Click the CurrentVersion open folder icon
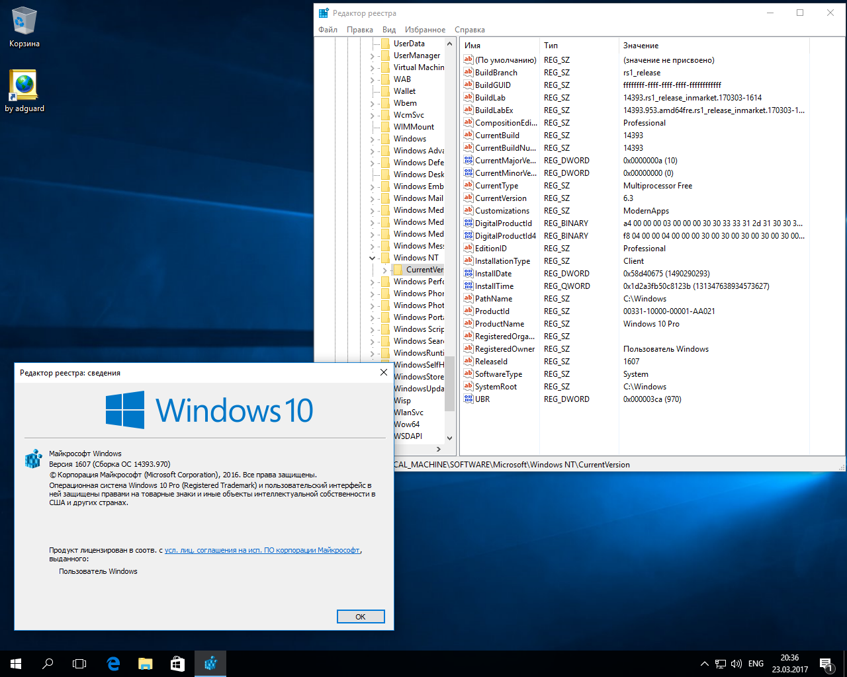Viewport: 847px width, 677px height. pos(398,270)
